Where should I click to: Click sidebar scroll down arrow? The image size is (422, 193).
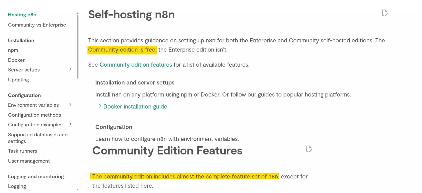point(77,189)
